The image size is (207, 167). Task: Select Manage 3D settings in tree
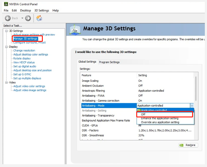tap(25, 39)
